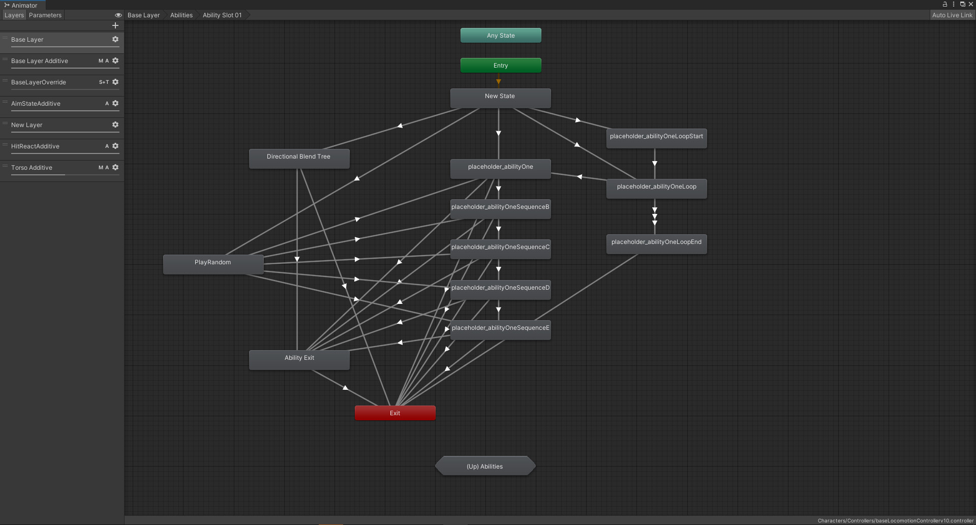
Task: Open the Animator window kebab menu
Action: click(953, 4)
